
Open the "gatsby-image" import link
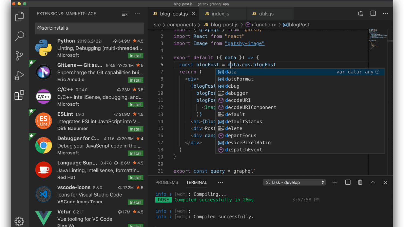point(245,43)
